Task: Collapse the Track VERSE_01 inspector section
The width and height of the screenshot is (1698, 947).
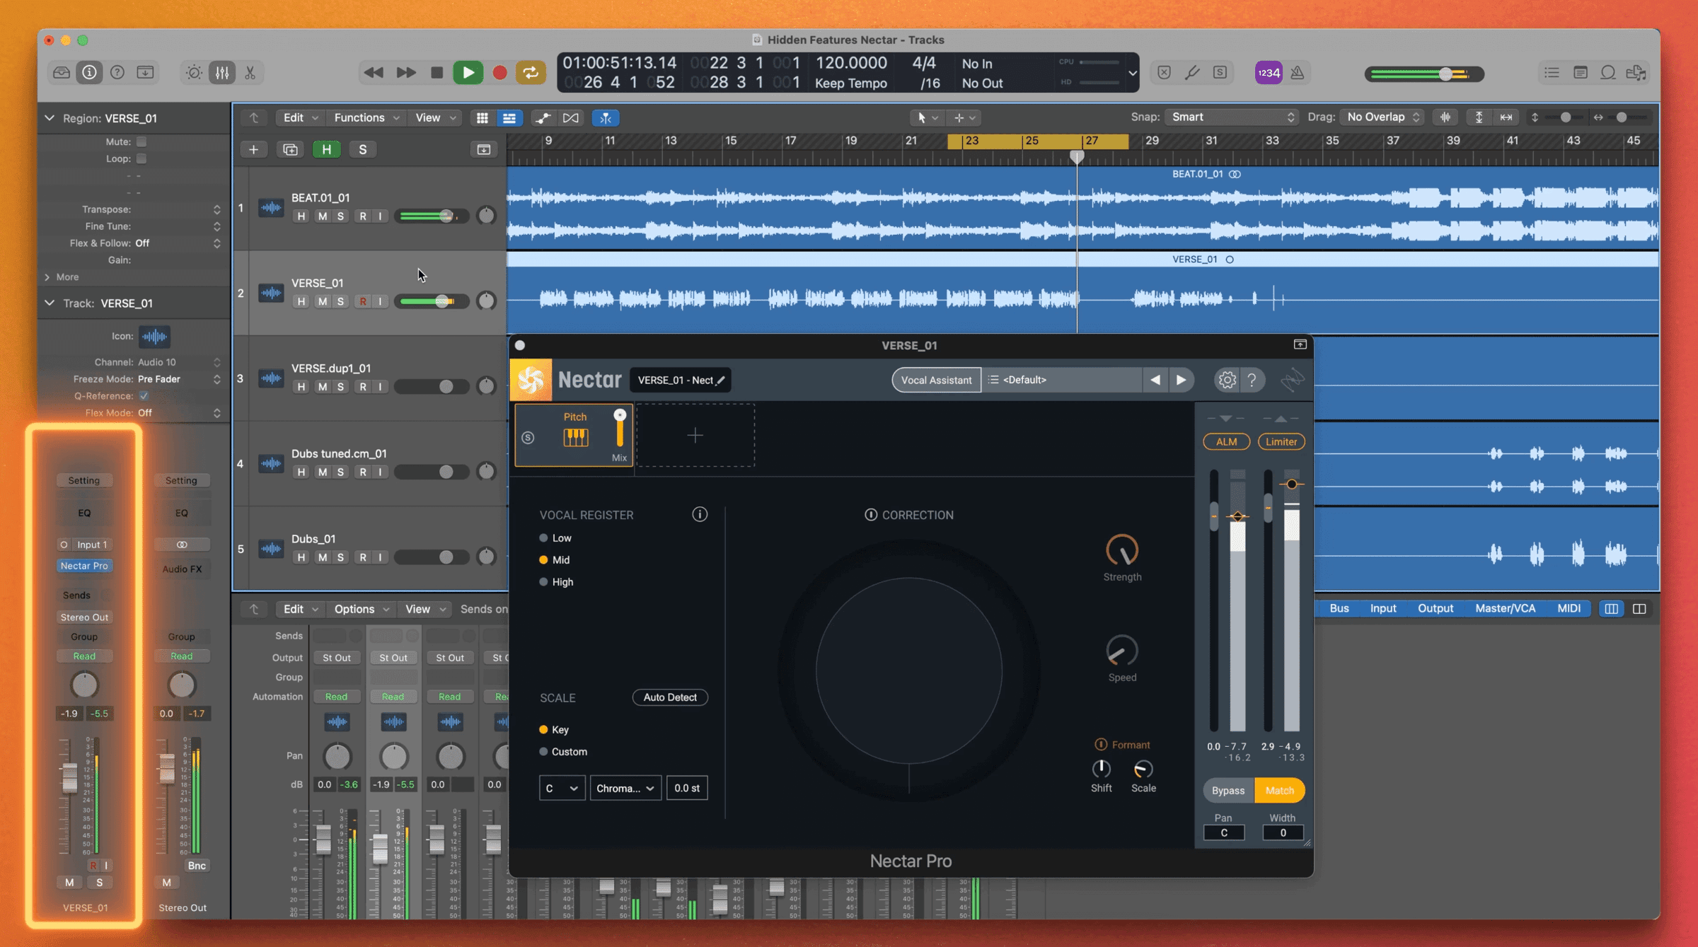Action: pos(50,303)
